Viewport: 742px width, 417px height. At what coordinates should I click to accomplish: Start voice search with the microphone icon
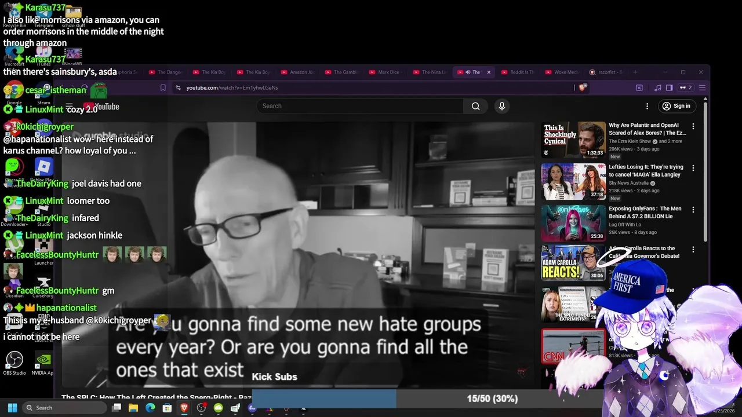coord(502,106)
